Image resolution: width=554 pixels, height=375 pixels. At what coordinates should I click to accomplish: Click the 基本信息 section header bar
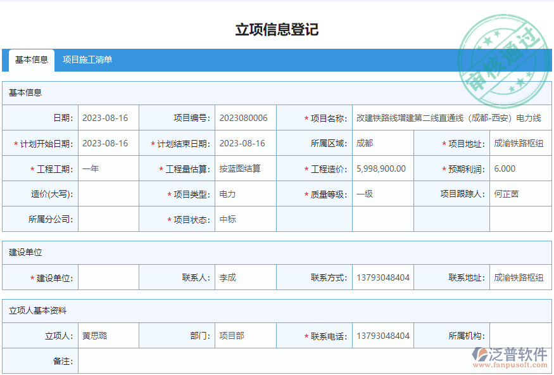click(x=277, y=92)
